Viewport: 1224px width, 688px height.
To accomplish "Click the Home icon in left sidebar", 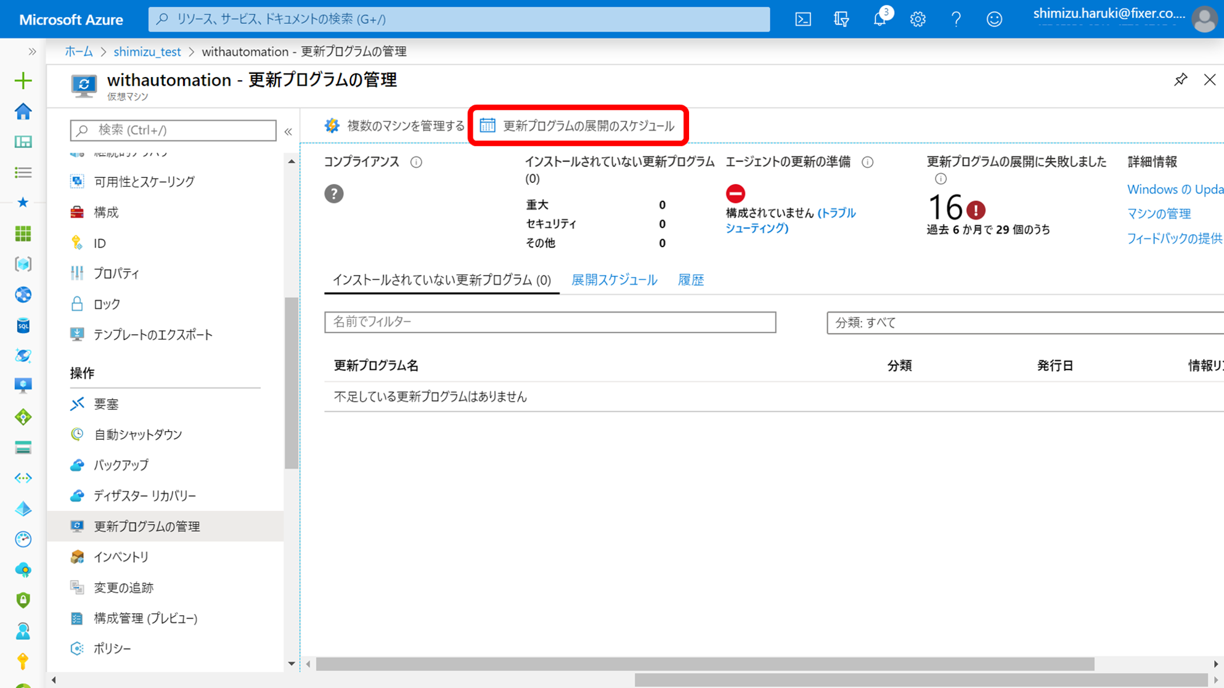I will (x=23, y=111).
